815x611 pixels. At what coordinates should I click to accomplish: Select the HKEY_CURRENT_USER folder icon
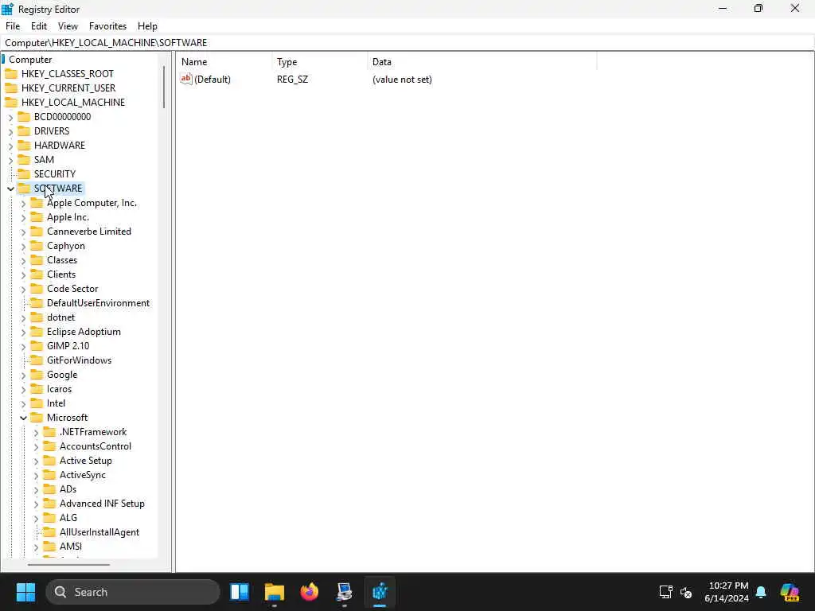point(11,88)
